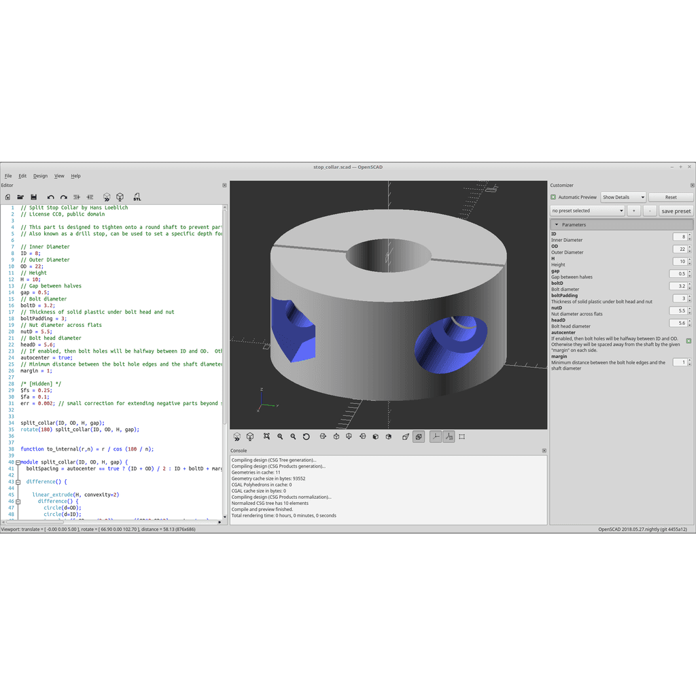Switch to front view
The image size is (696, 696).
pos(375,437)
